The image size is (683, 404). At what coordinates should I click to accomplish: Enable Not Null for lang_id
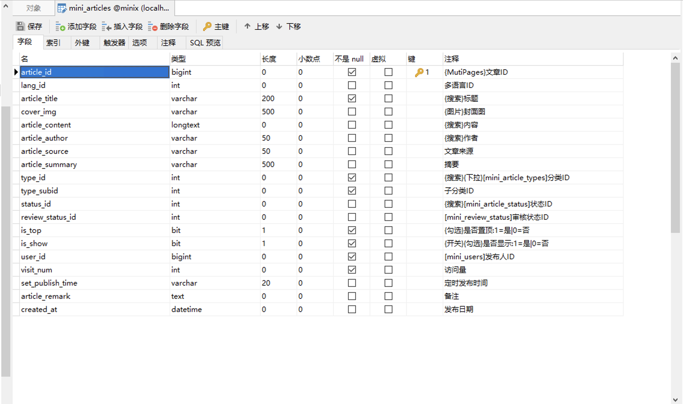352,85
